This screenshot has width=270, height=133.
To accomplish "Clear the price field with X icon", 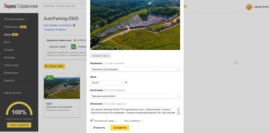I will point(122,83).
